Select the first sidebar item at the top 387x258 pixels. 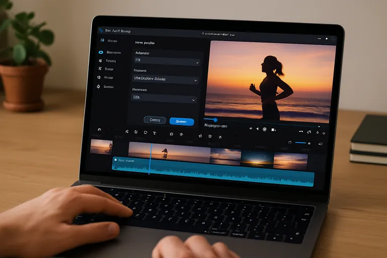(x=102, y=41)
